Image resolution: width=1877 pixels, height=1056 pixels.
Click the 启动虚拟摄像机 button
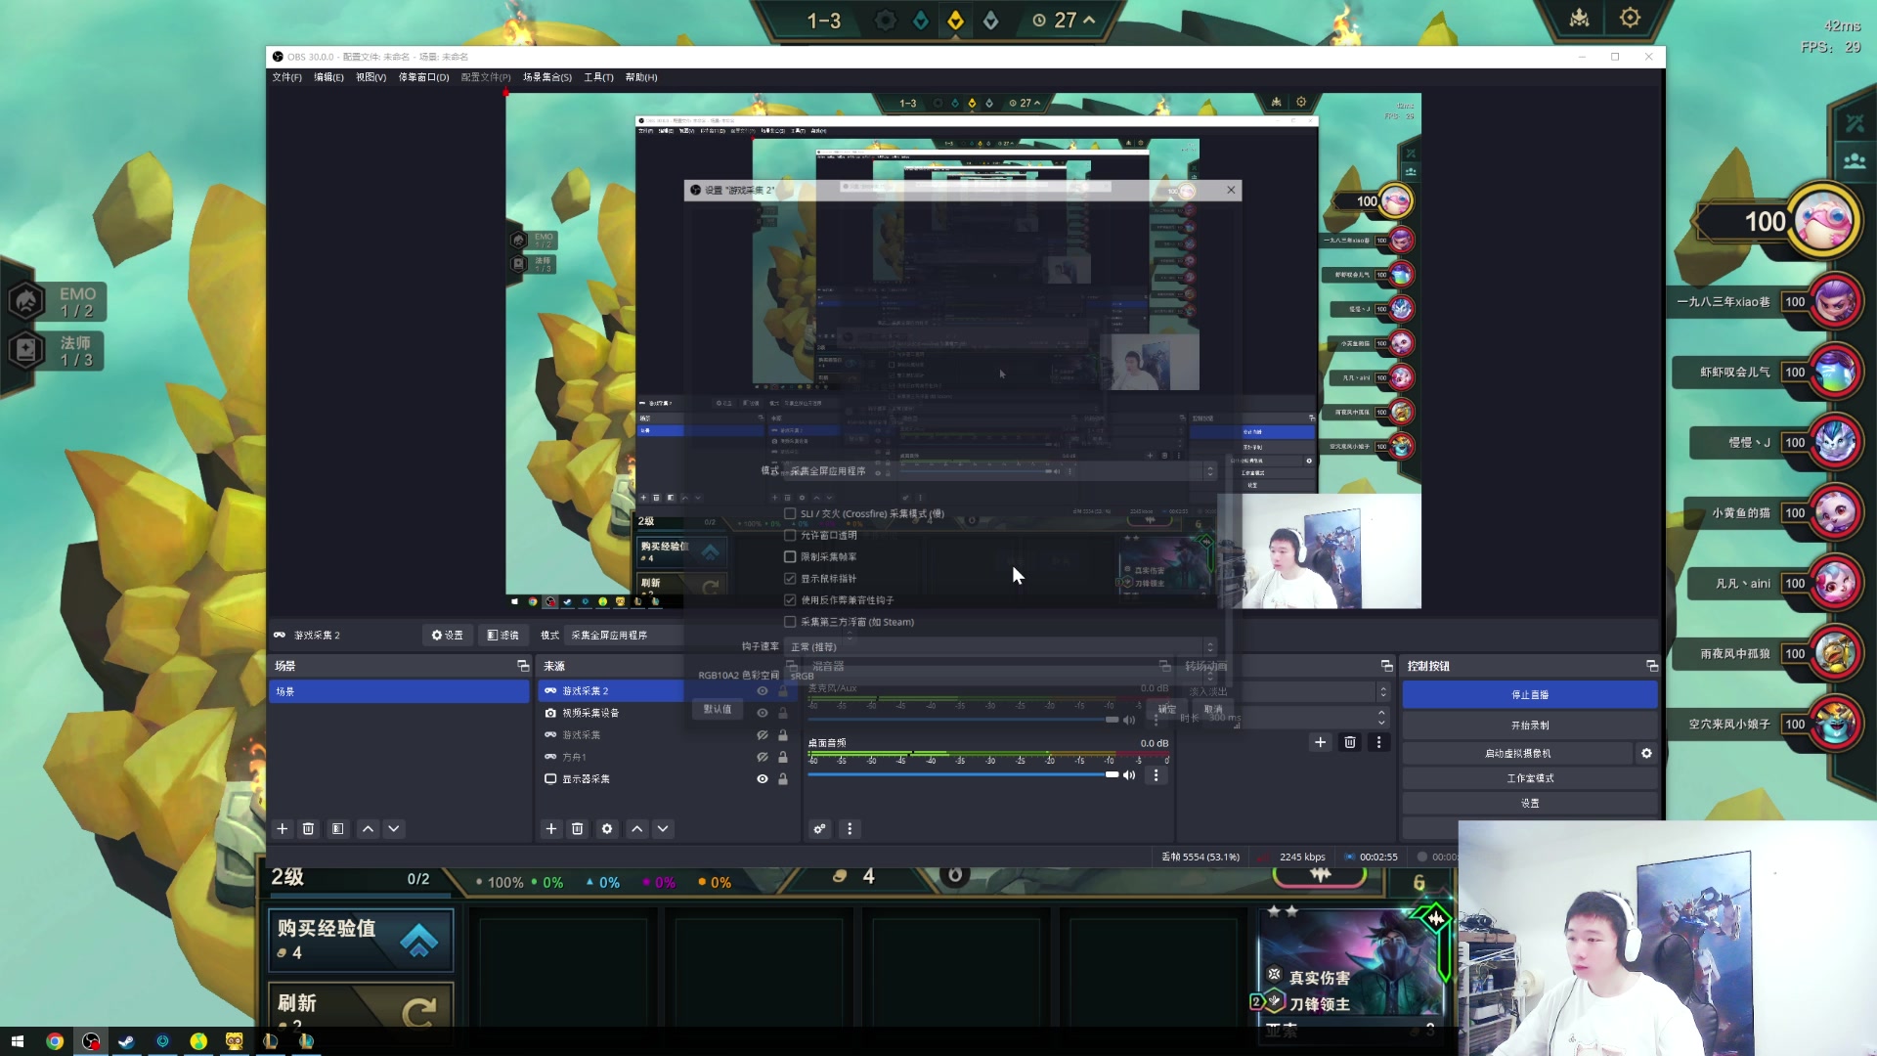pyautogui.click(x=1517, y=754)
